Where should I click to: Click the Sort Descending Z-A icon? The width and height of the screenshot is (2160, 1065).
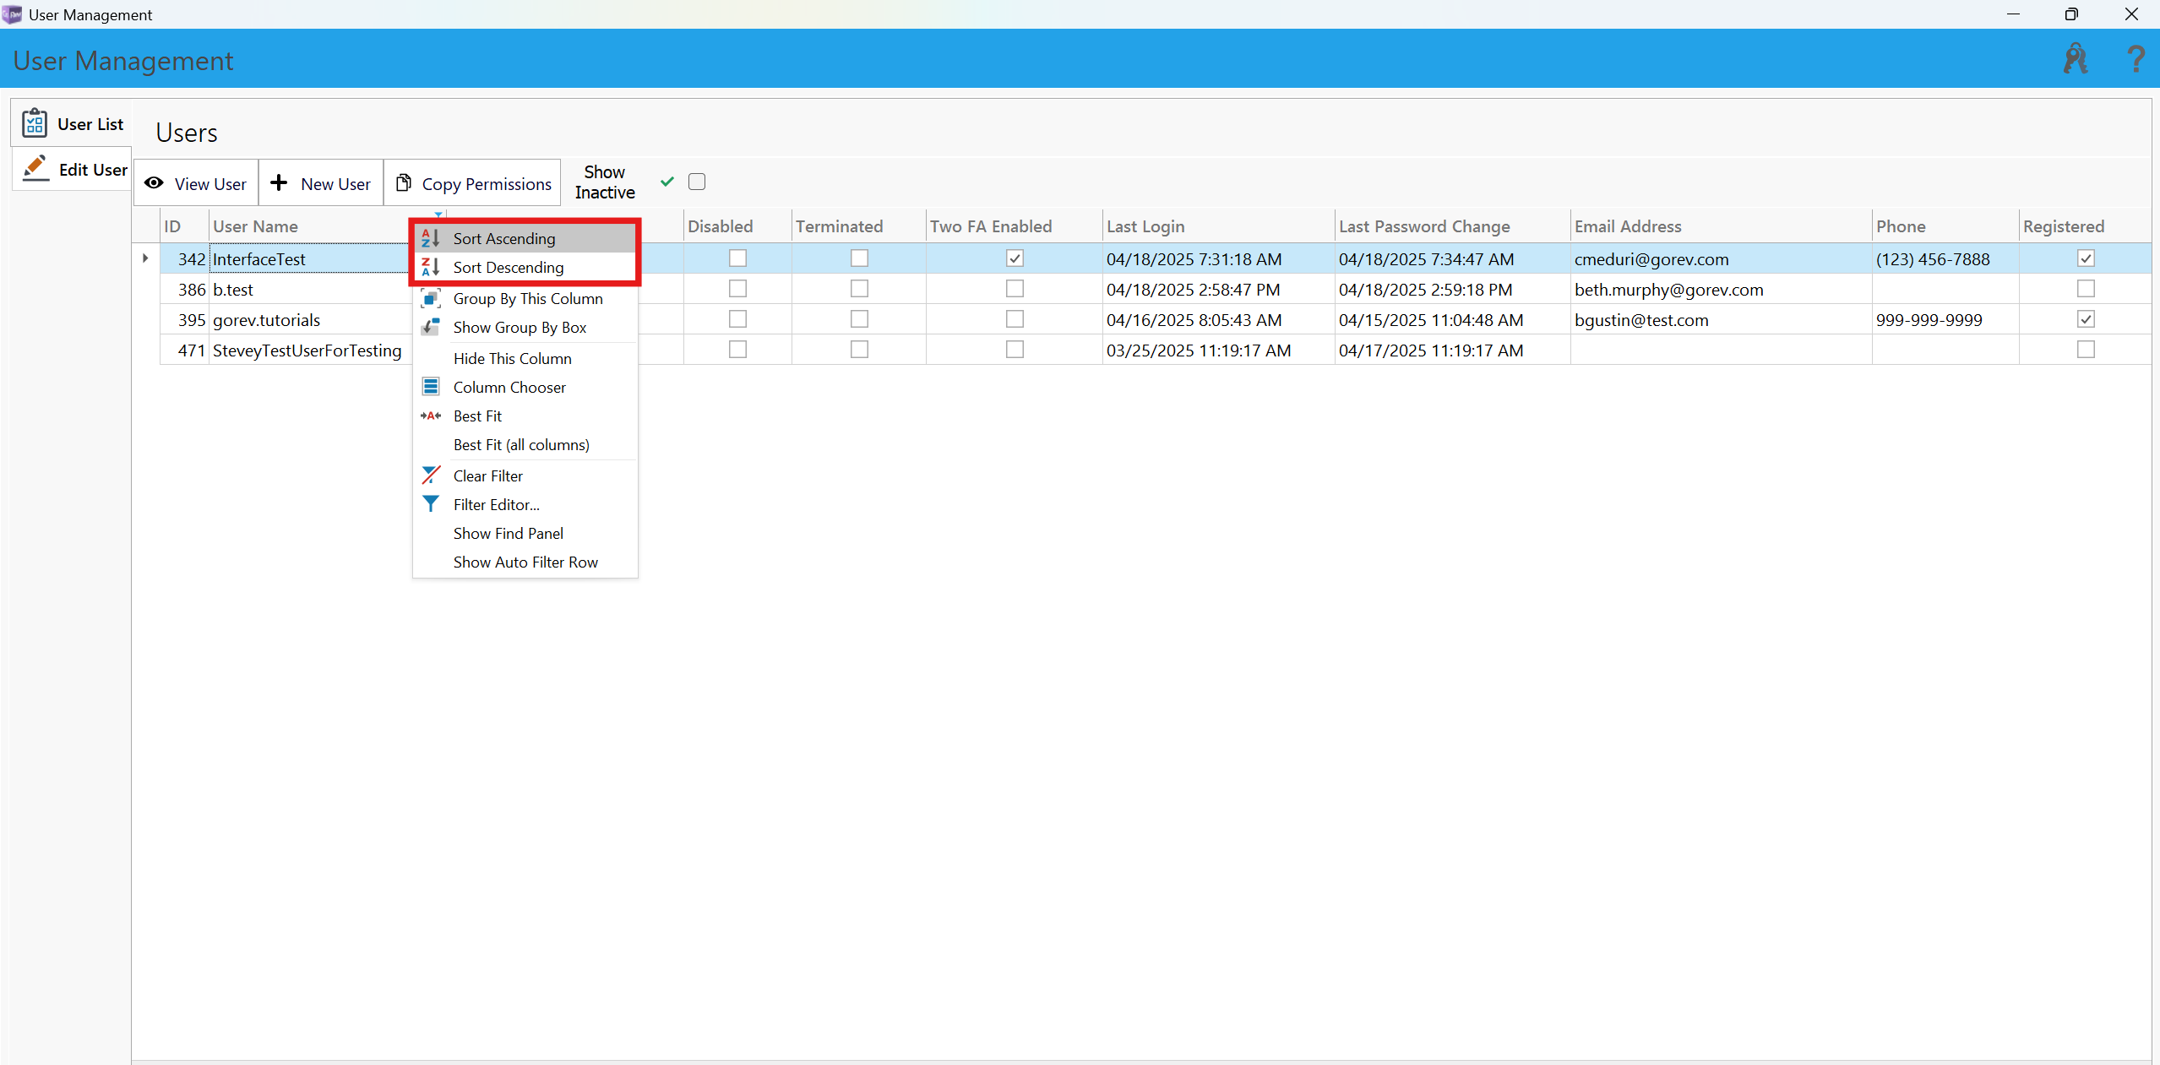[x=431, y=267]
